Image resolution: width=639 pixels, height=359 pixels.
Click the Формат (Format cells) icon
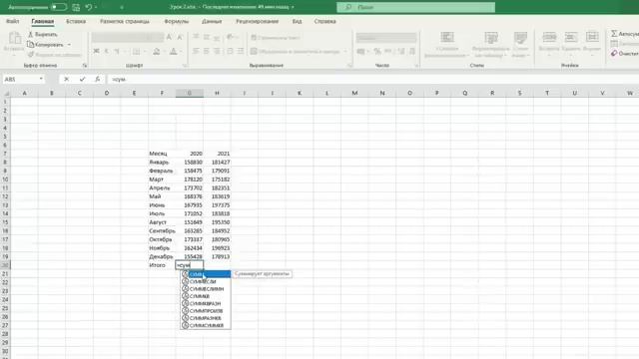point(592,37)
